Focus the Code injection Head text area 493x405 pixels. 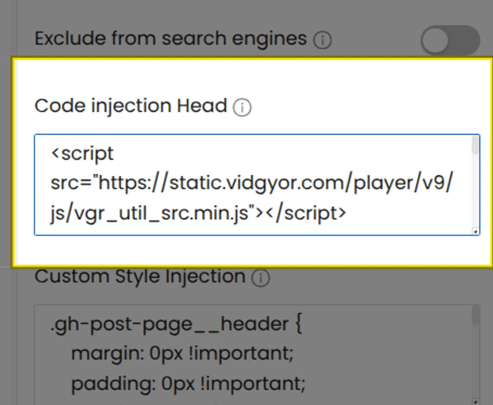[x=253, y=184]
